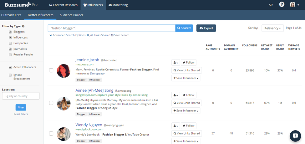Click Jennine Jacob's profile picture
This screenshot has width=305, height=144.
click(64, 71)
